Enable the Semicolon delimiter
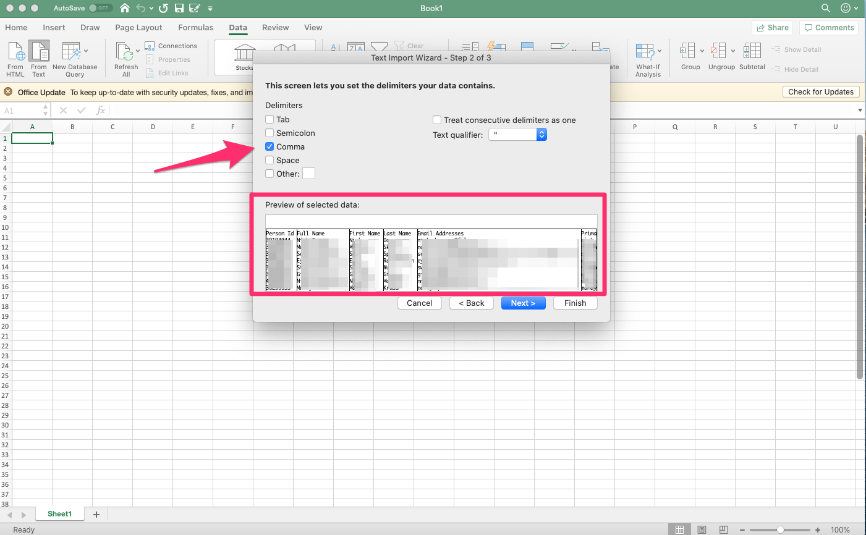The width and height of the screenshot is (866, 535). point(270,133)
